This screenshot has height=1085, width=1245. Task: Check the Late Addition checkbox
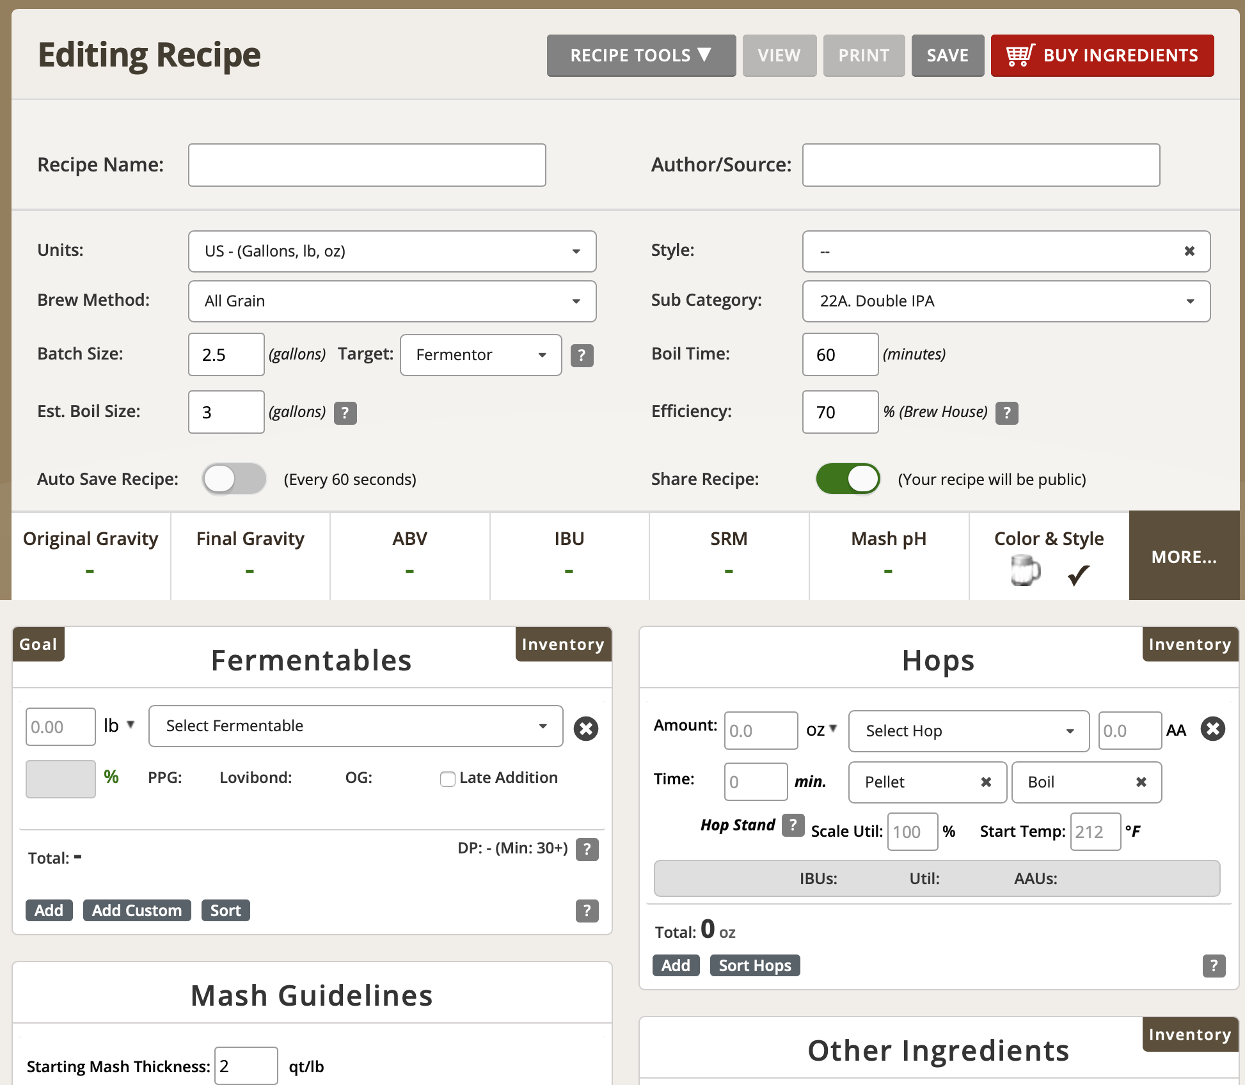point(448,779)
